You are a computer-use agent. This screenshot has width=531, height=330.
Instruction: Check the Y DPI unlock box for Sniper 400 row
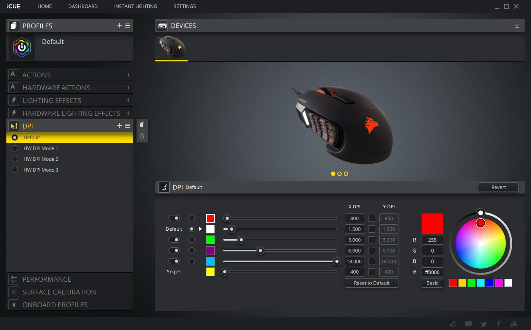pyautogui.click(x=372, y=272)
